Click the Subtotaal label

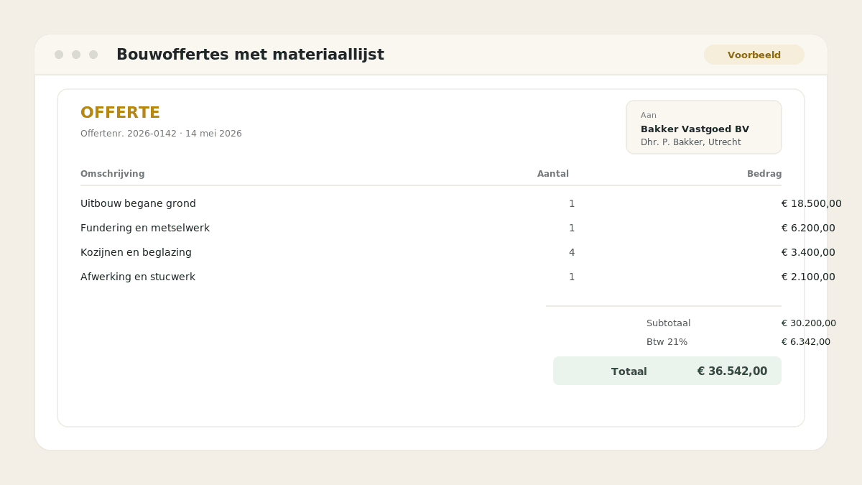click(x=668, y=323)
